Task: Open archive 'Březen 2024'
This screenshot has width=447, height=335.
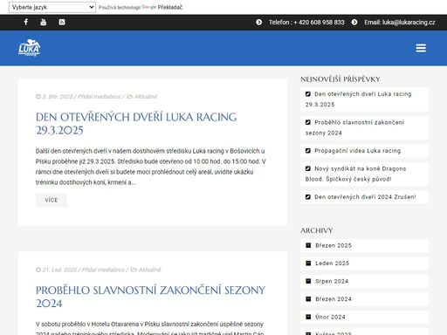Action: click(x=334, y=299)
